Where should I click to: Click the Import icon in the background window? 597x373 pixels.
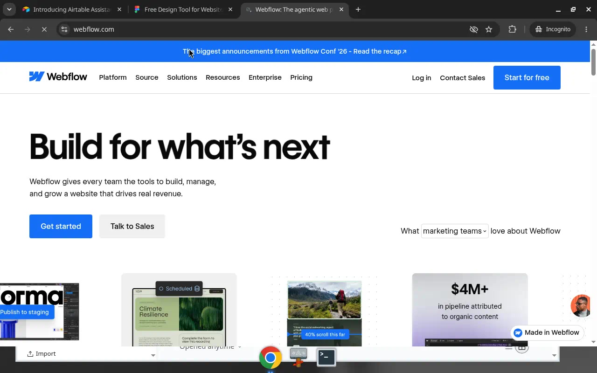coord(30,354)
